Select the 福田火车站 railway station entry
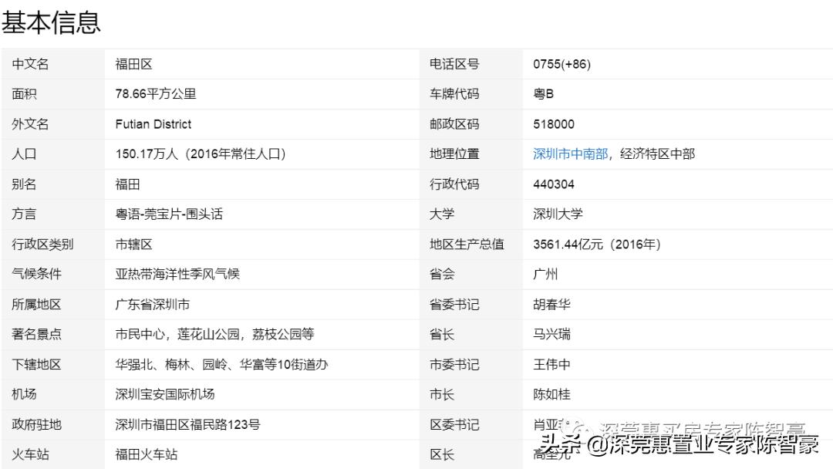Image resolution: width=833 pixels, height=469 pixels. click(x=145, y=454)
